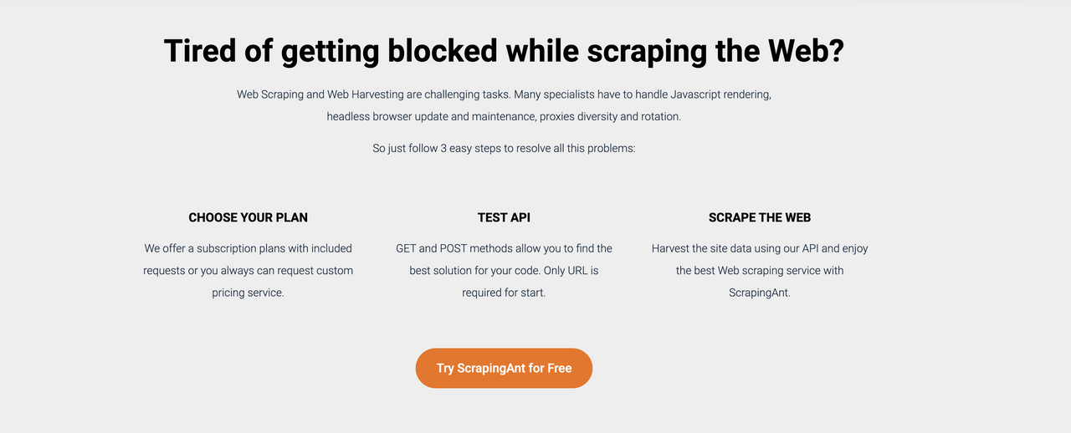
Task: Click the Try ScrapingAnt for Free button
Action: coord(504,368)
